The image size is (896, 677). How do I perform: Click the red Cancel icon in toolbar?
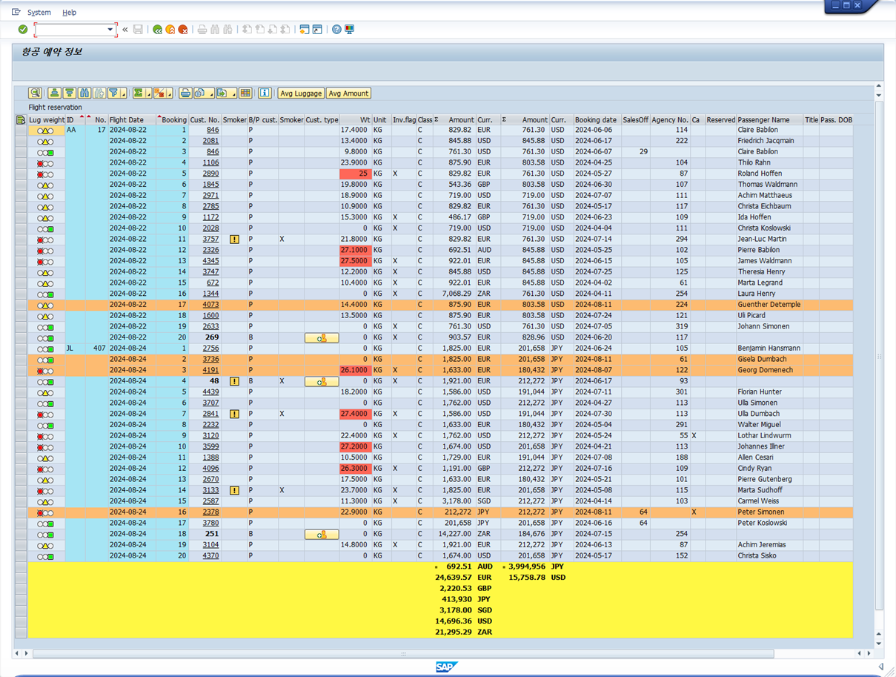click(183, 30)
